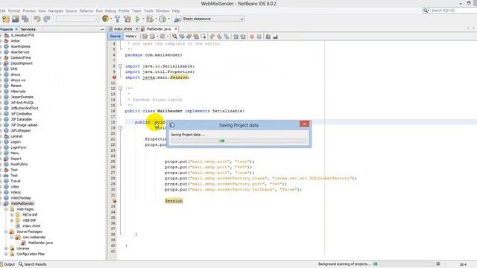
Task: Open the Navigate menu
Action: pos(56,10)
